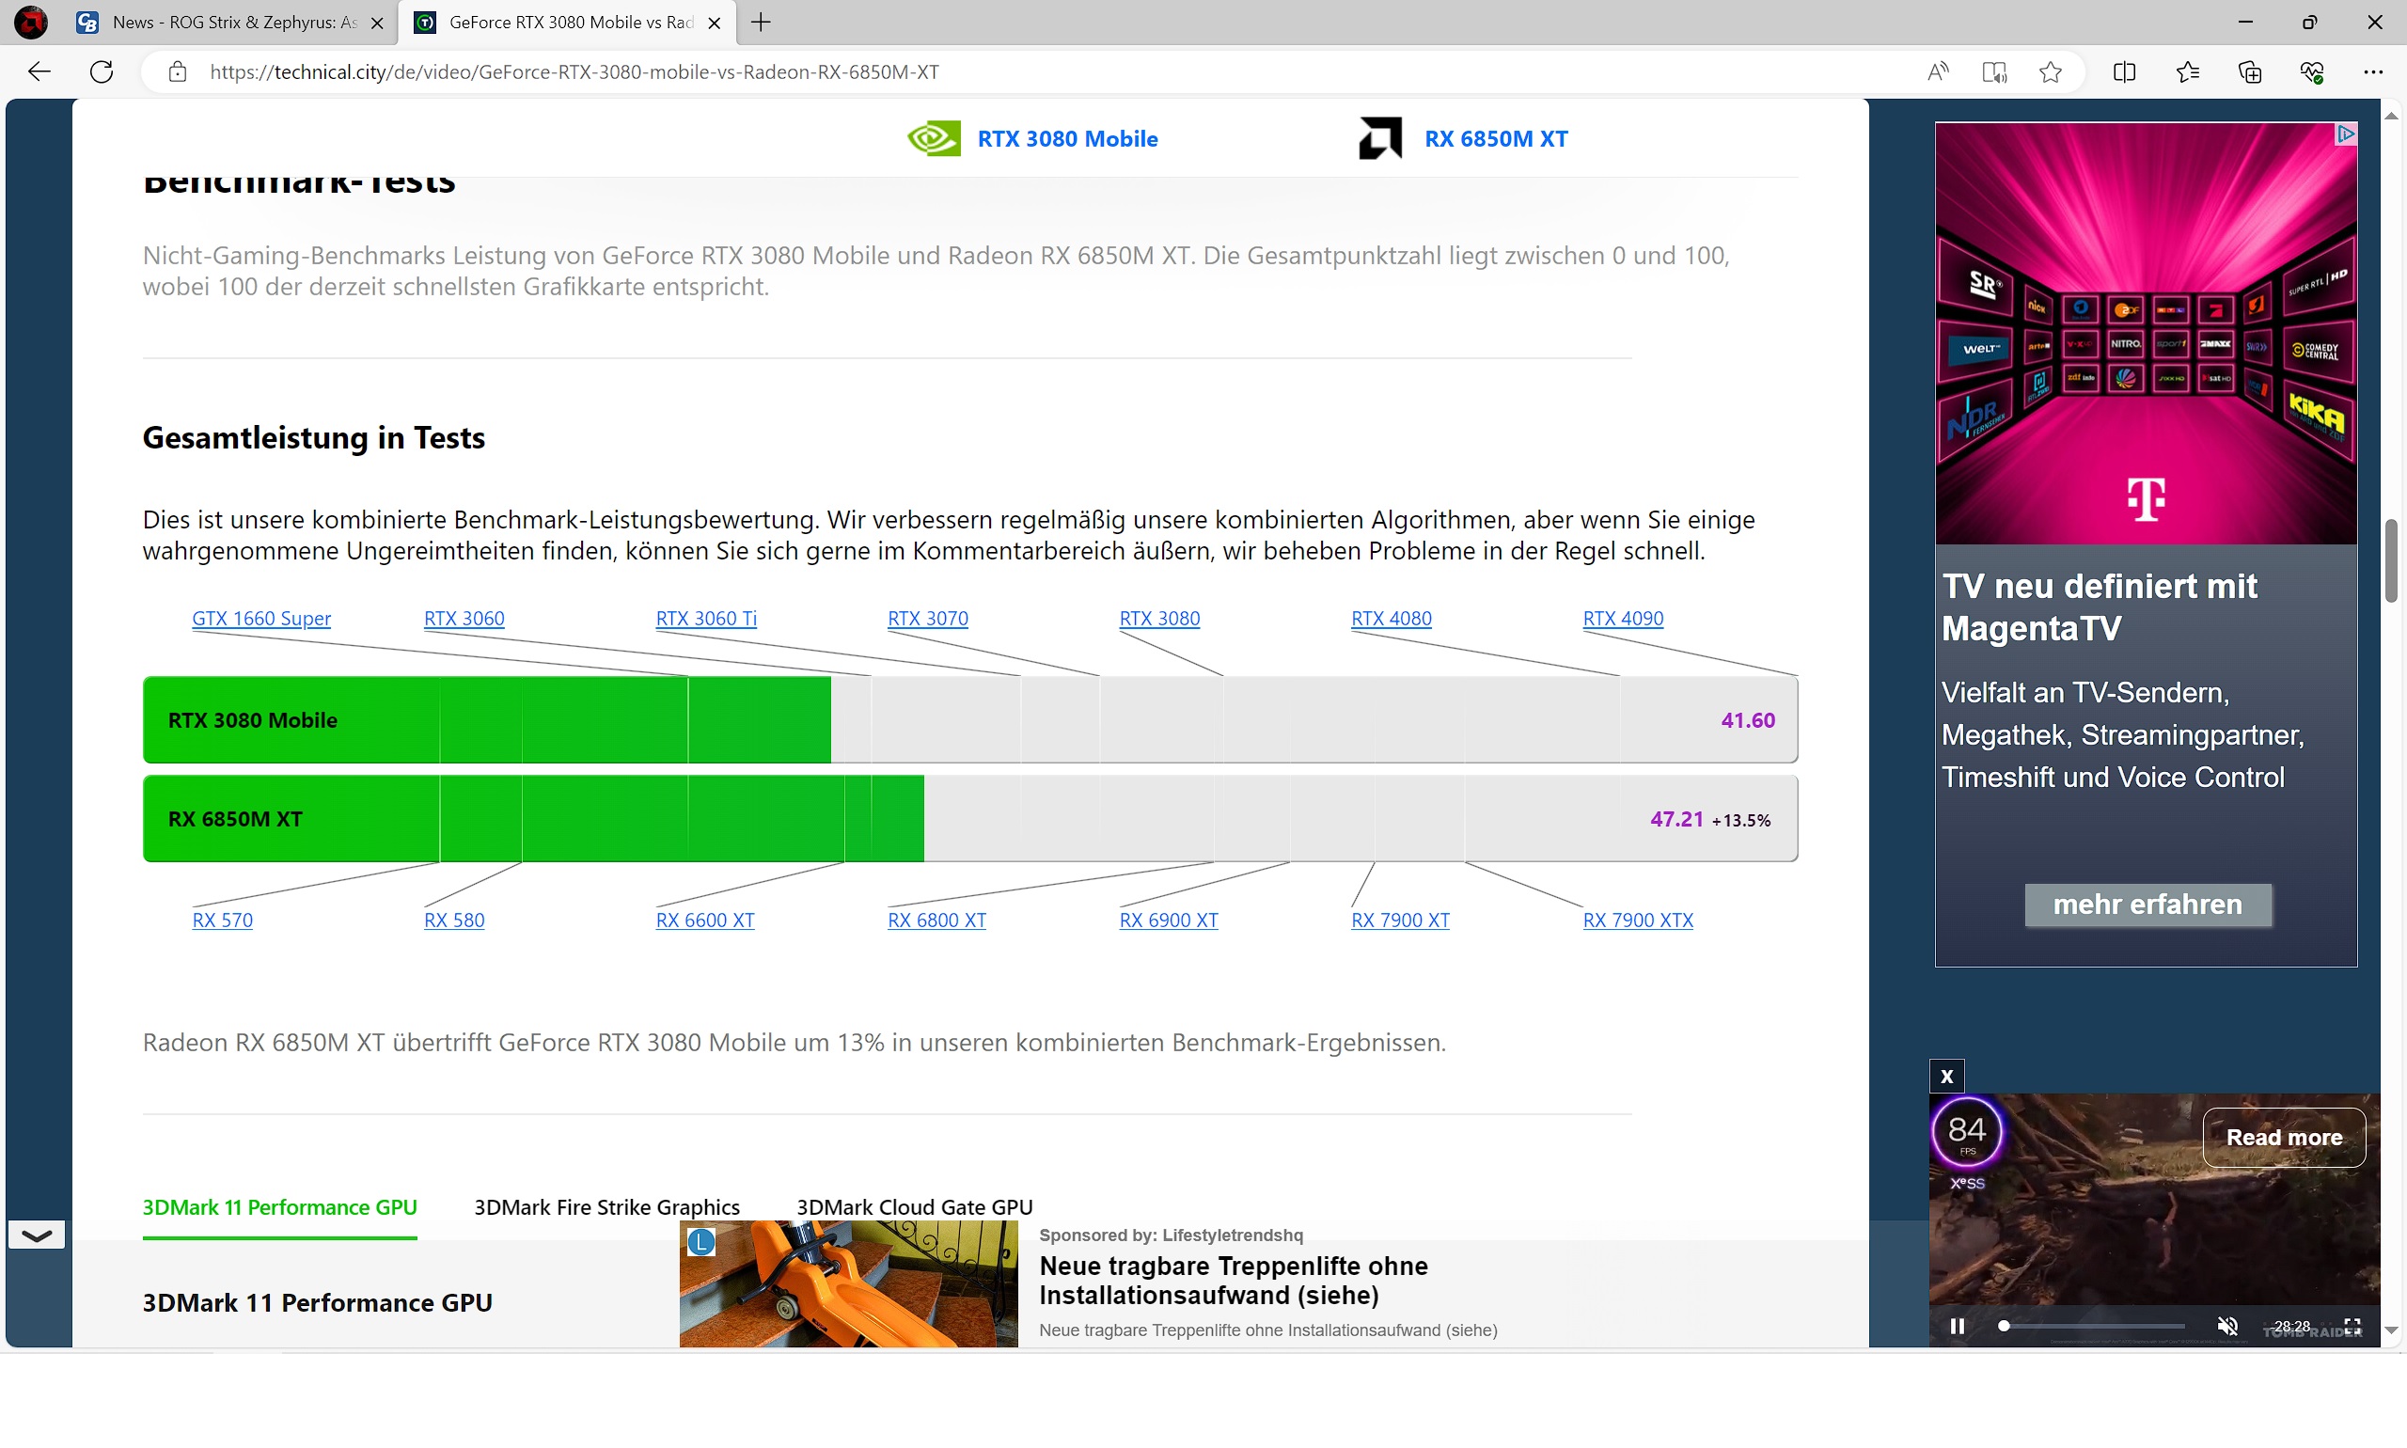Open the RX 6900 XT link
2407x1448 pixels.
point(1168,920)
